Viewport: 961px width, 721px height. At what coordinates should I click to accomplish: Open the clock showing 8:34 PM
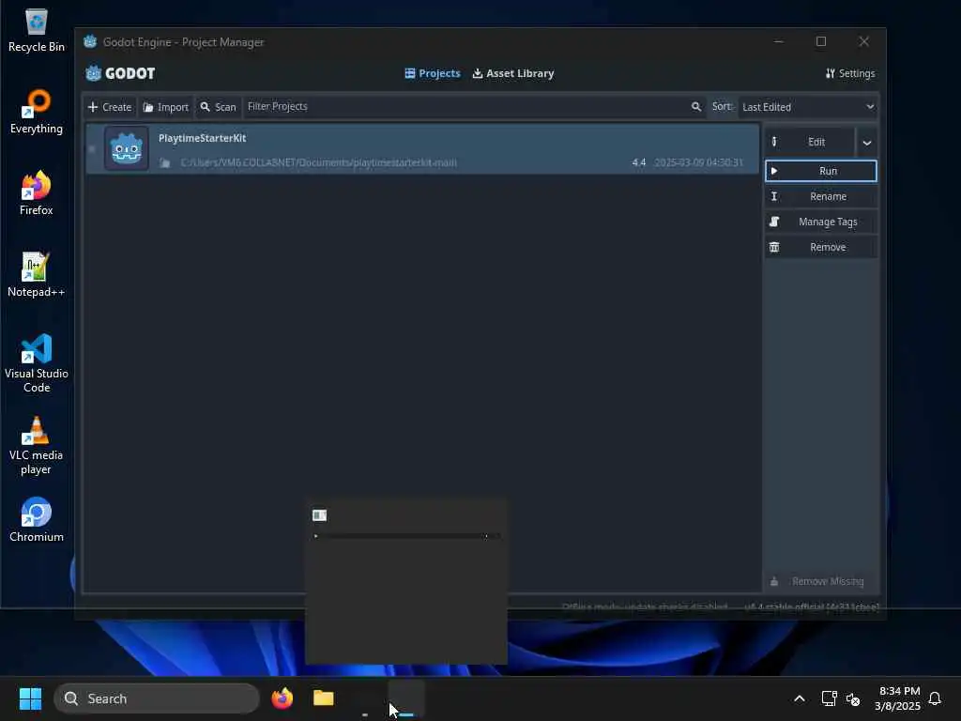click(x=898, y=698)
